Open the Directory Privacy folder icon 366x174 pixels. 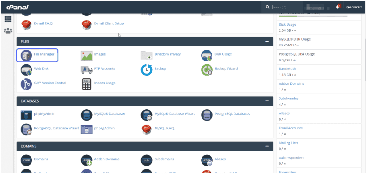pos(147,55)
